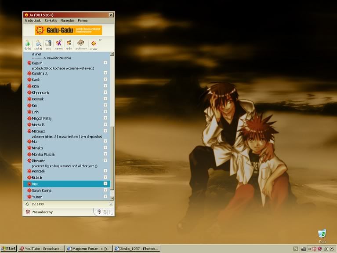The image size is (337, 253).
Task: Click the contact list scrollbar thumb
Action: click(x=112, y=158)
